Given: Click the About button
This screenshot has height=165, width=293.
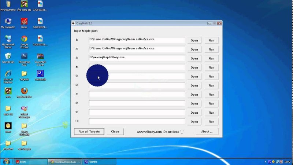Looking at the screenshot, I should (x=207, y=132).
